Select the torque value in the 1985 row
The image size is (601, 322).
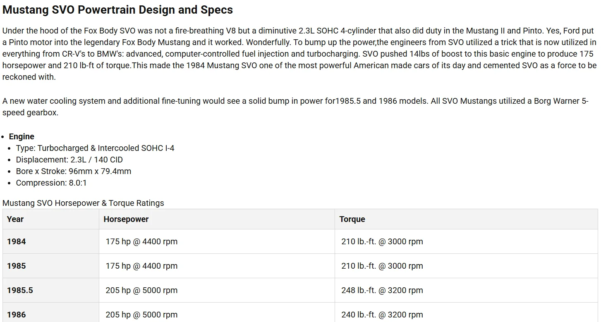382,266
